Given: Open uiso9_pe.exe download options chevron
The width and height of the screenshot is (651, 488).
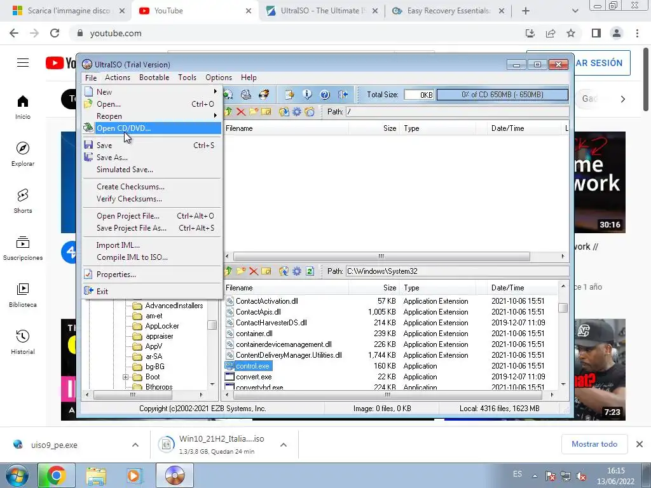Looking at the screenshot, I should 135,445.
